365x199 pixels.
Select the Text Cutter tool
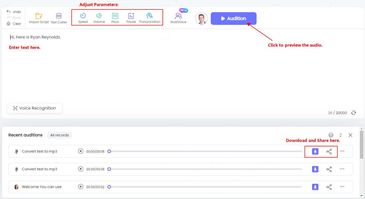click(59, 18)
